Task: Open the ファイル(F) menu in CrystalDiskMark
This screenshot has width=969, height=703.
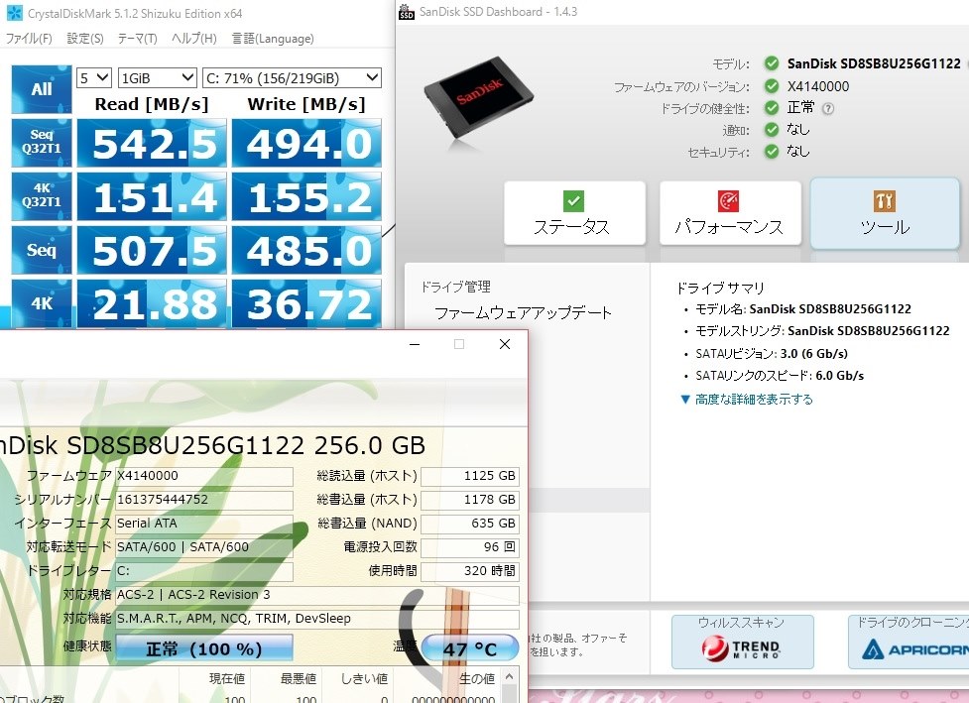Action: (29, 39)
